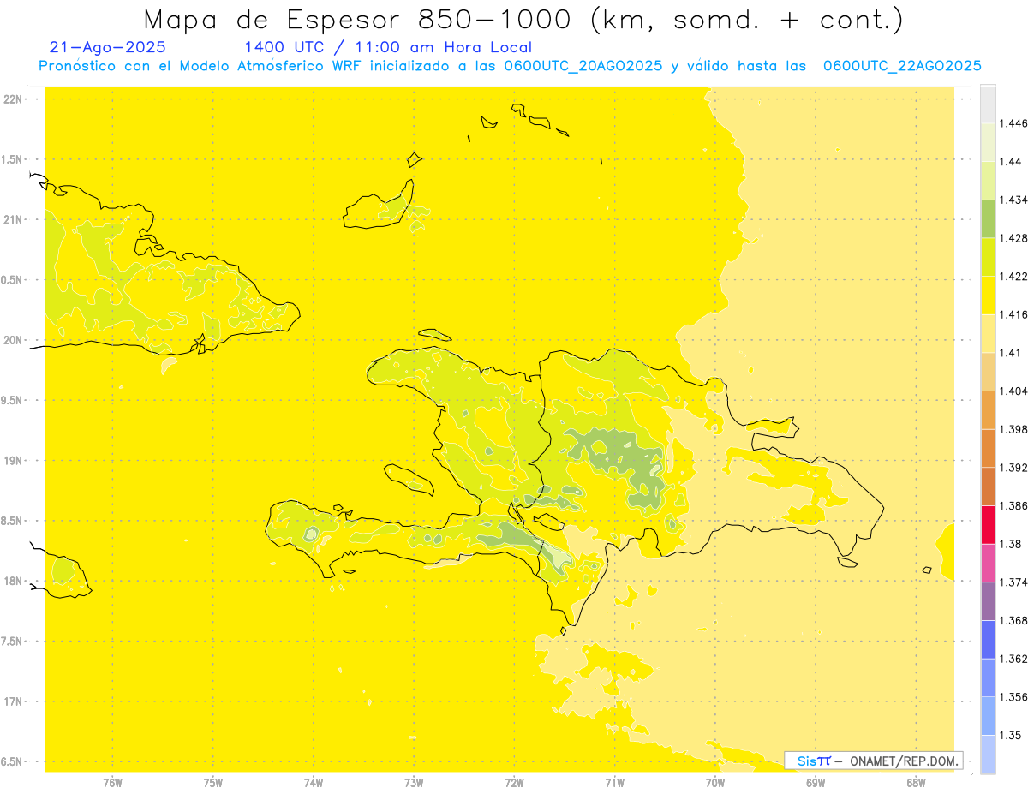Viewport: 1028px width, 794px height.
Task: Click the '22N' latitude label
Action: point(13,99)
